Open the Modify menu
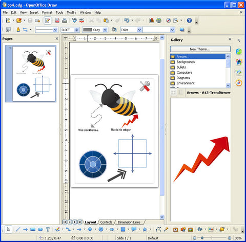 pyautogui.click(x=71, y=12)
